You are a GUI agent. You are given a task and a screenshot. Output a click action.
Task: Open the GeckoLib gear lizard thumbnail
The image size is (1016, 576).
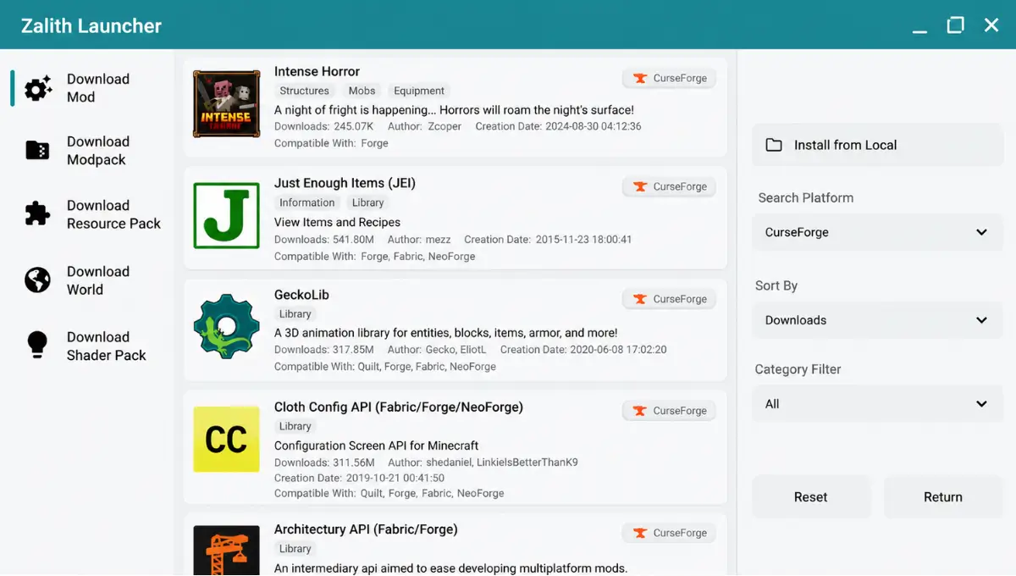coord(226,327)
